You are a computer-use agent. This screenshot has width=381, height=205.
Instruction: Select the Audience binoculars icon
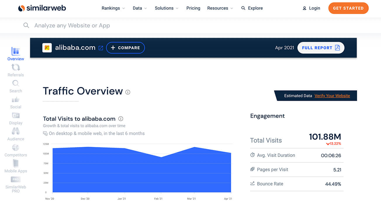click(x=16, y=131)
